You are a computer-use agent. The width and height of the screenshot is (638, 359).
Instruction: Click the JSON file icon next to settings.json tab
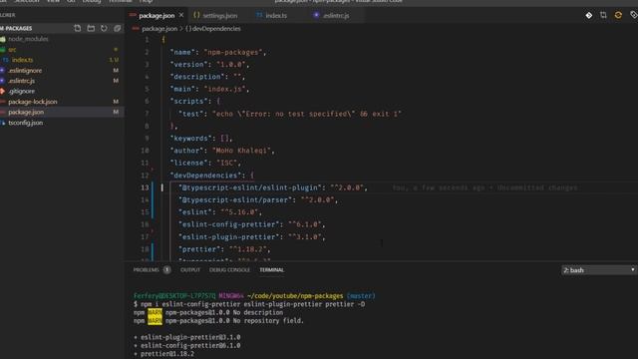[196, 15]
